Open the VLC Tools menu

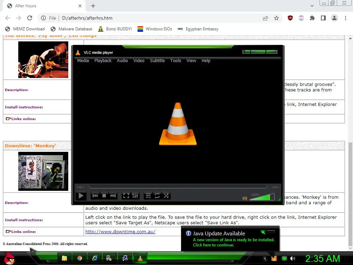click(175, 61)
